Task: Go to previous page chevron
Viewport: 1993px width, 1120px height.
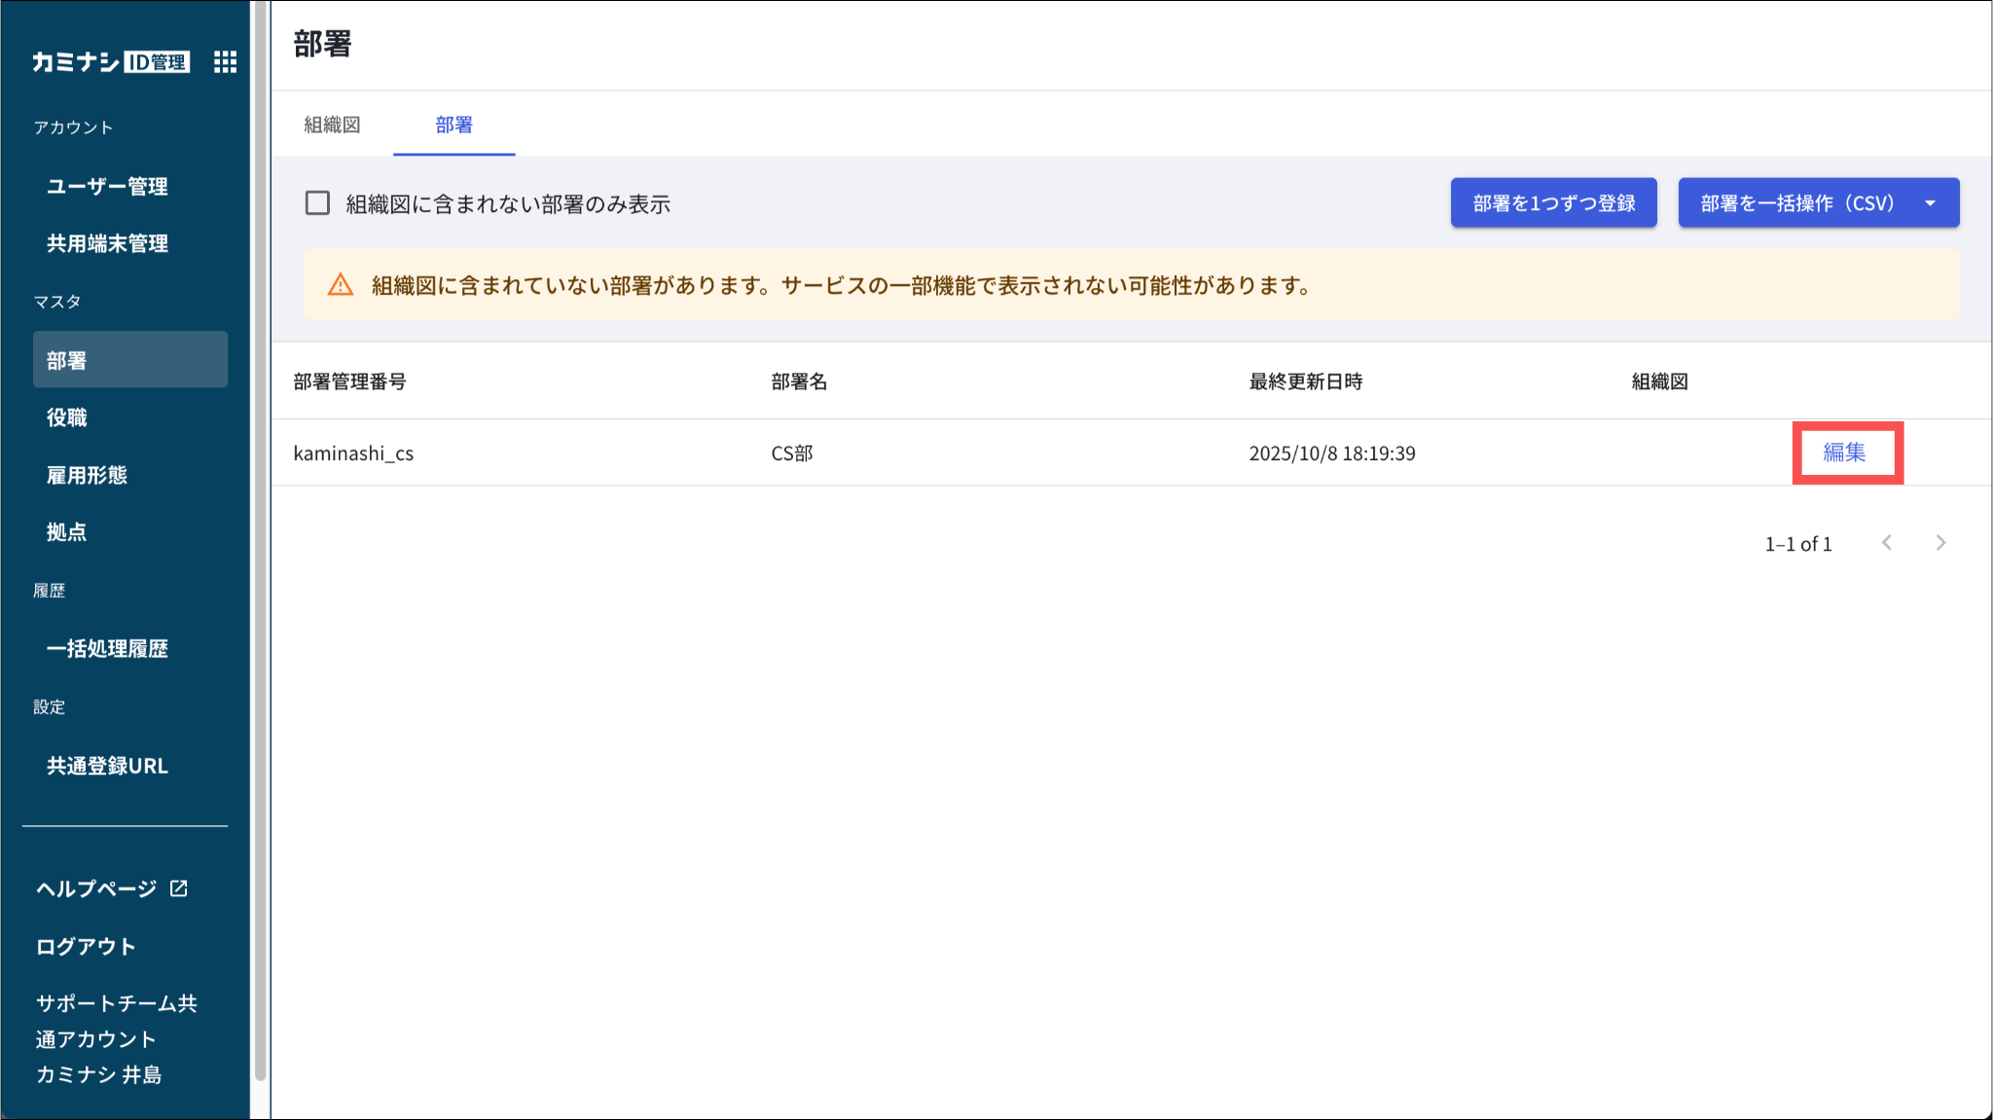Action: pyautogui.click(x=1887, y=543)
